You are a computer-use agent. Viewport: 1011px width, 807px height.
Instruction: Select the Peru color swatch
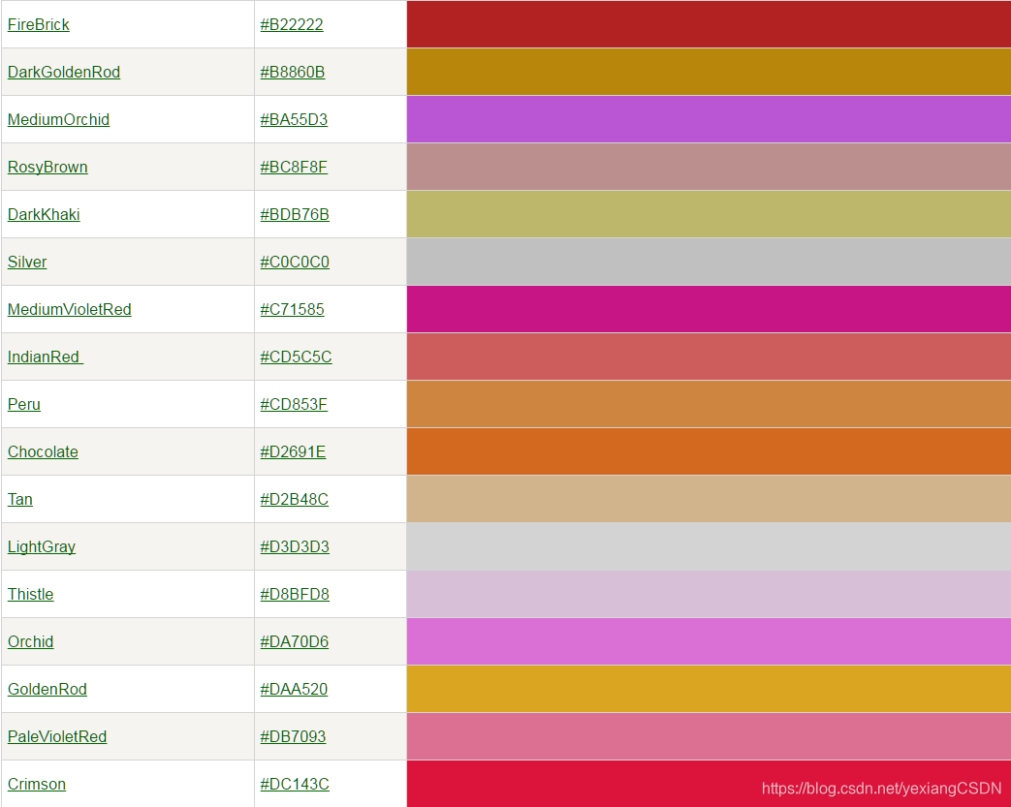709,404
